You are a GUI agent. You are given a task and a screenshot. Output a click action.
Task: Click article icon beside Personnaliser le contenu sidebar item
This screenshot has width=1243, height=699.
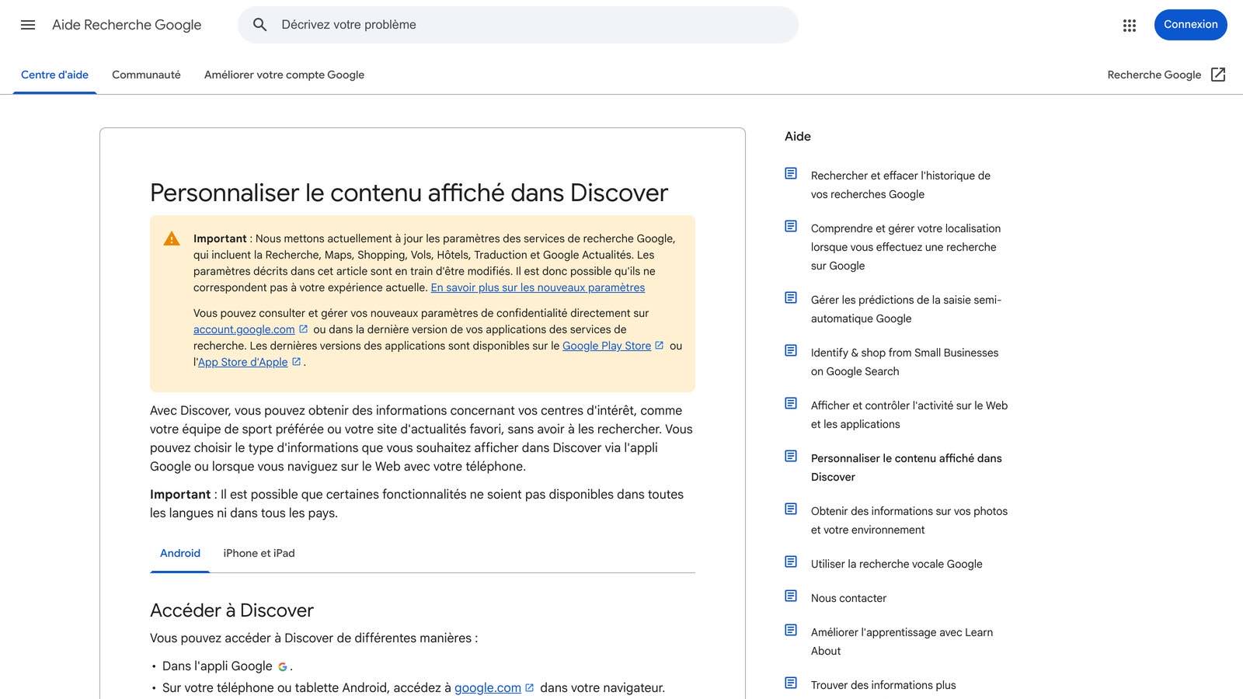pos(791,456)
